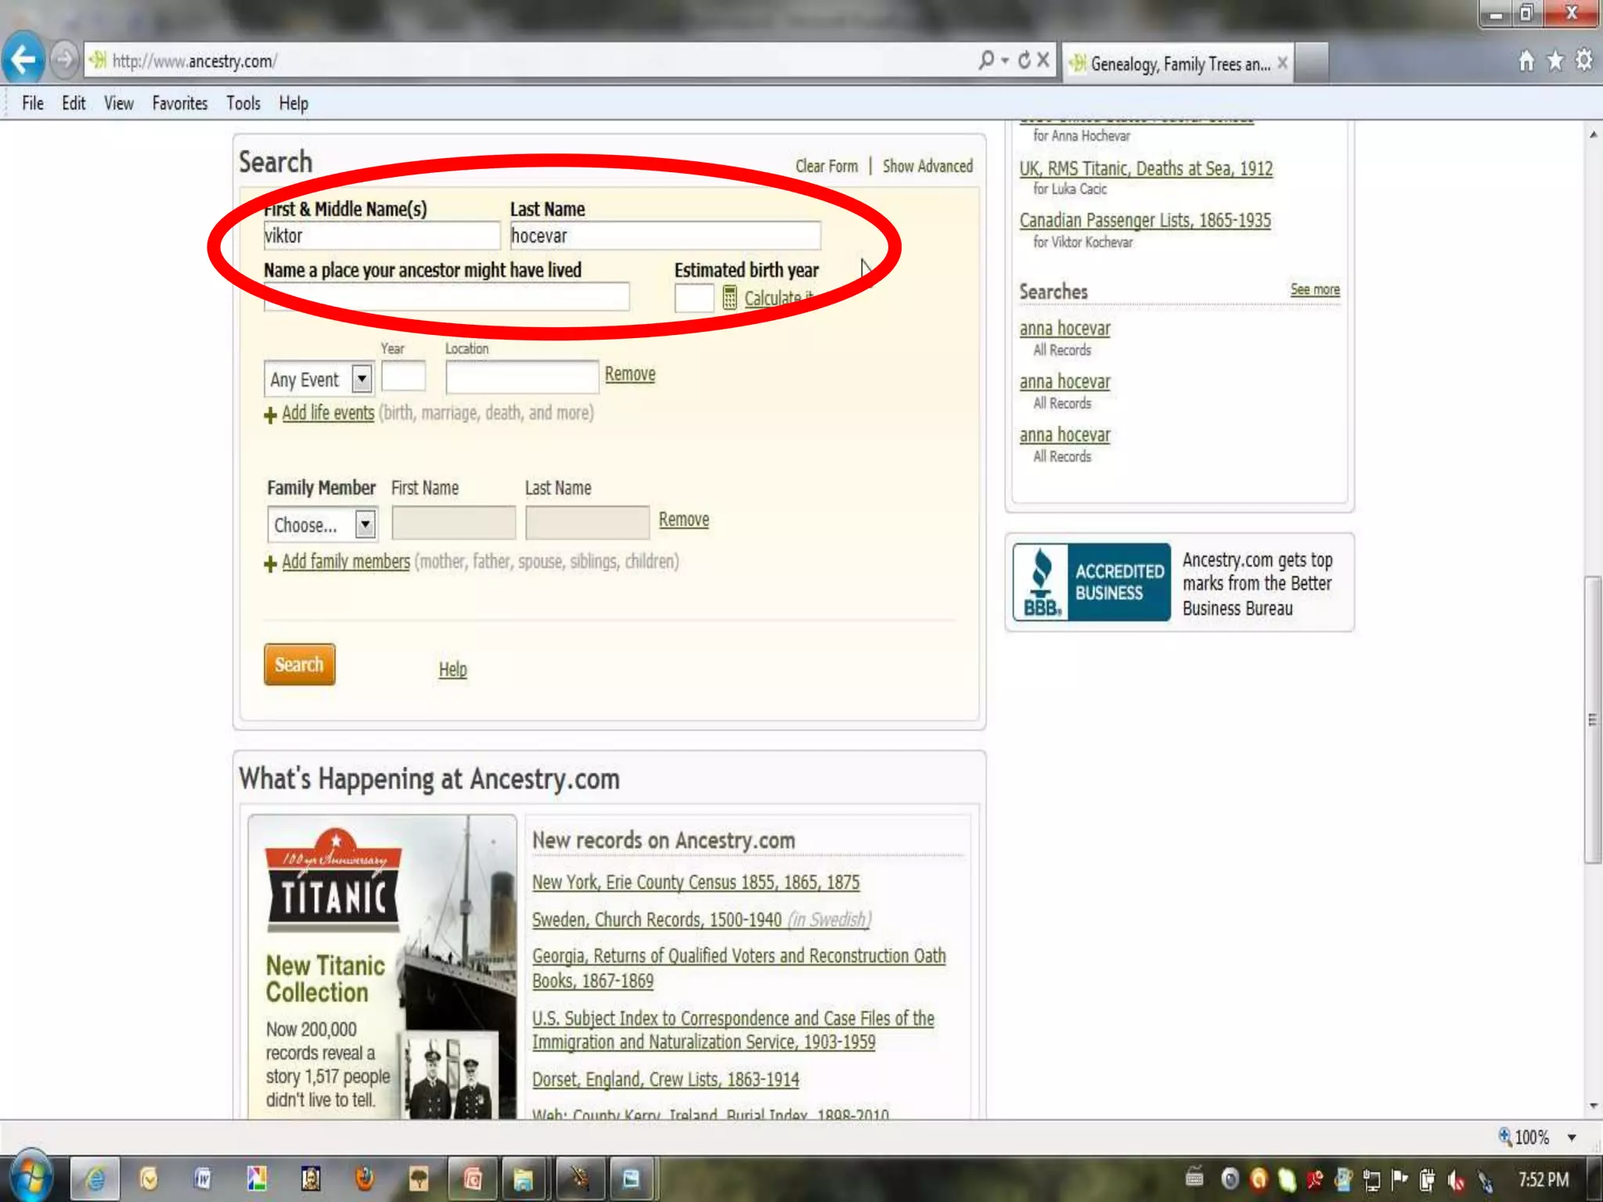The image size is (1603, 1202).
Task: Click the vertical scrollbar thumb of the page
Action: pyautogui.click(x=1592, y=718)
